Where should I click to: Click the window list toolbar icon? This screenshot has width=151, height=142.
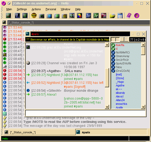72,16
